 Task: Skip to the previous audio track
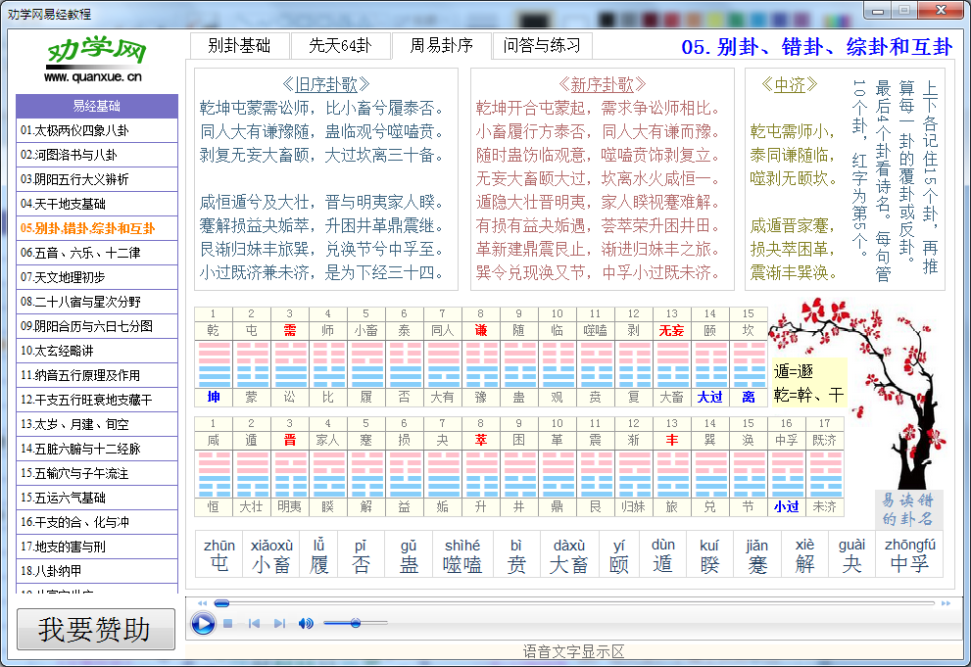(254, 623)
